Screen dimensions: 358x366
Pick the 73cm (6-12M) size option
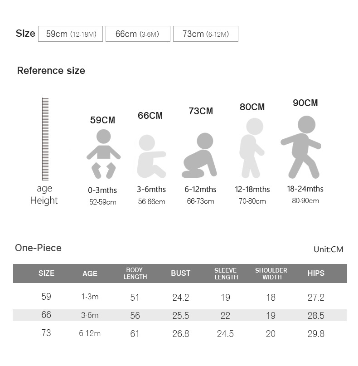coord(205,34)
